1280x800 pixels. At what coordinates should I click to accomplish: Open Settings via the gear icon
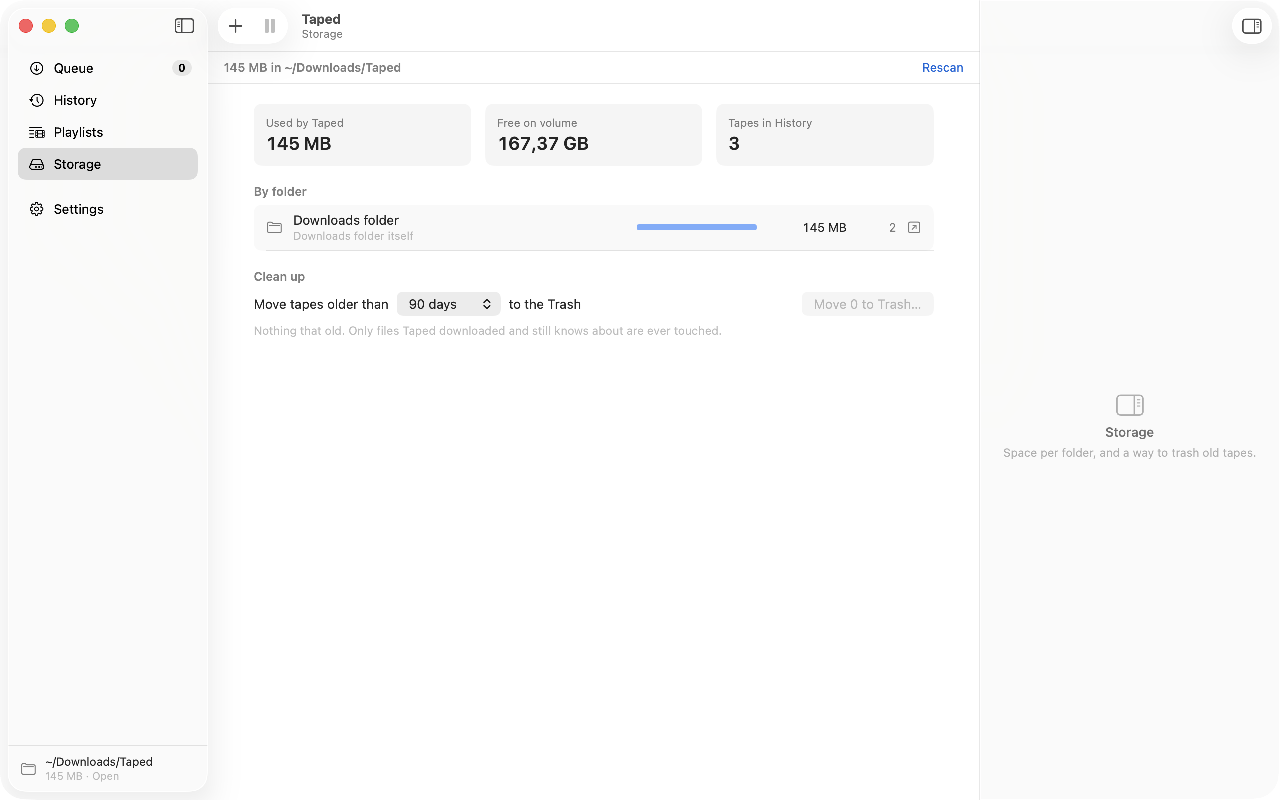click(x=37, y=209)
